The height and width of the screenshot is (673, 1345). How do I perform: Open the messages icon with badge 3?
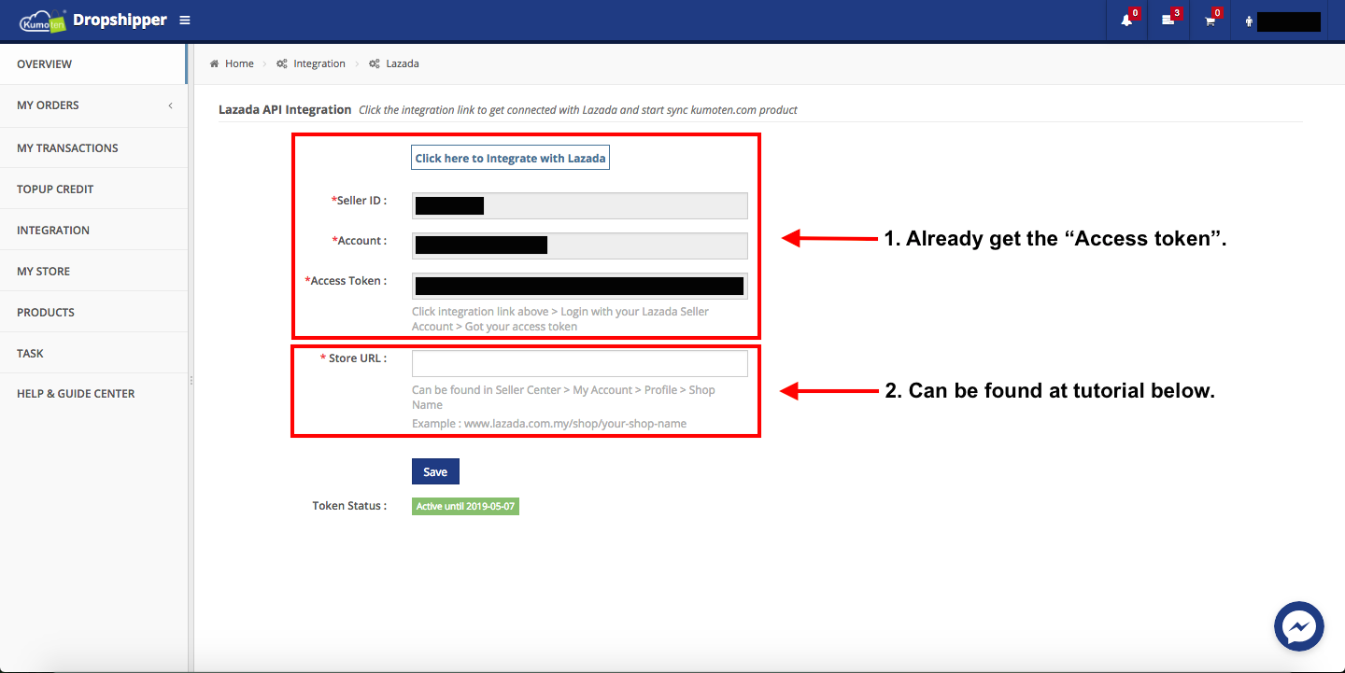pos(1168,21)
